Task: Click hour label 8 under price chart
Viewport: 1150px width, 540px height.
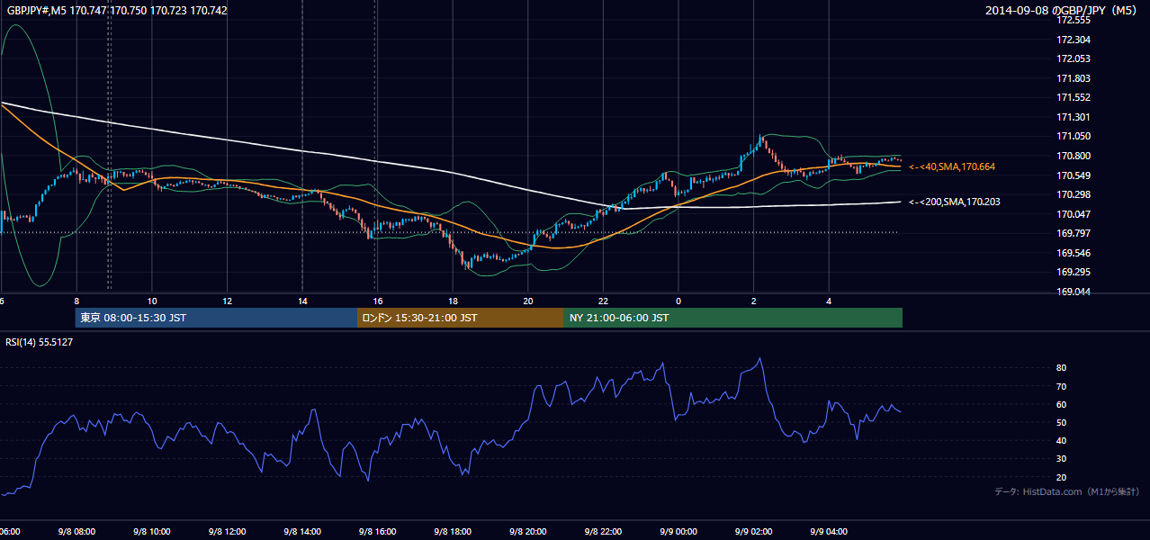Action: click(x=76, y=301)
